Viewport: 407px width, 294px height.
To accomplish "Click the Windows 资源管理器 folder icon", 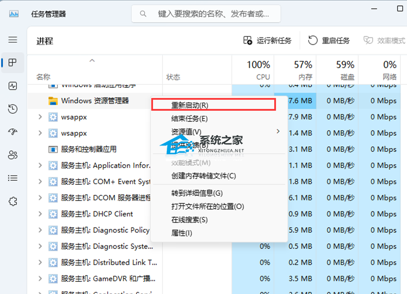I will point(53,101).
